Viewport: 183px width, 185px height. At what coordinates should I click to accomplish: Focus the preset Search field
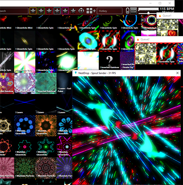pyautogui.click(x=14, y=11)
